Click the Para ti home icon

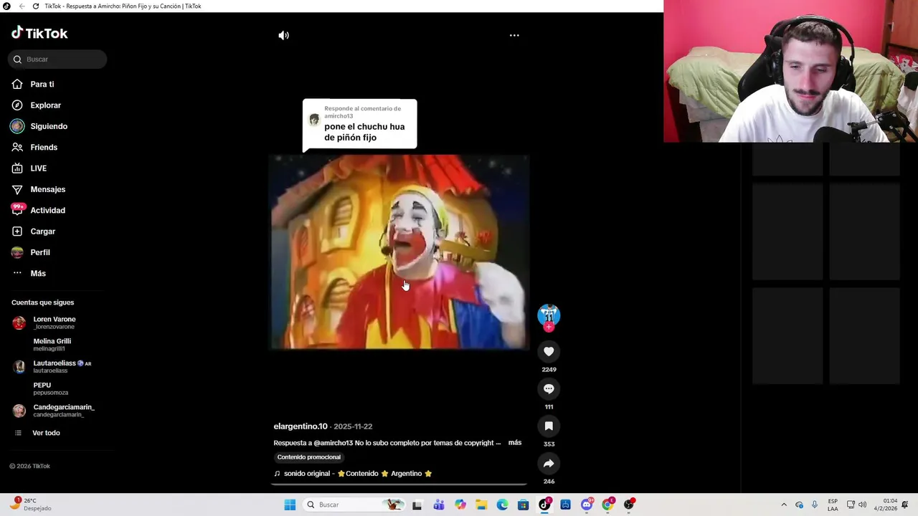[x=17, y=85]
